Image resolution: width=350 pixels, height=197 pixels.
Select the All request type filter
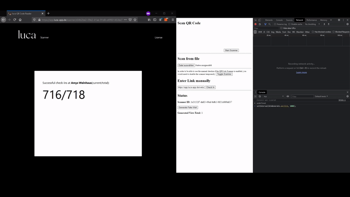pyautogui.click(x=255, y=32)
